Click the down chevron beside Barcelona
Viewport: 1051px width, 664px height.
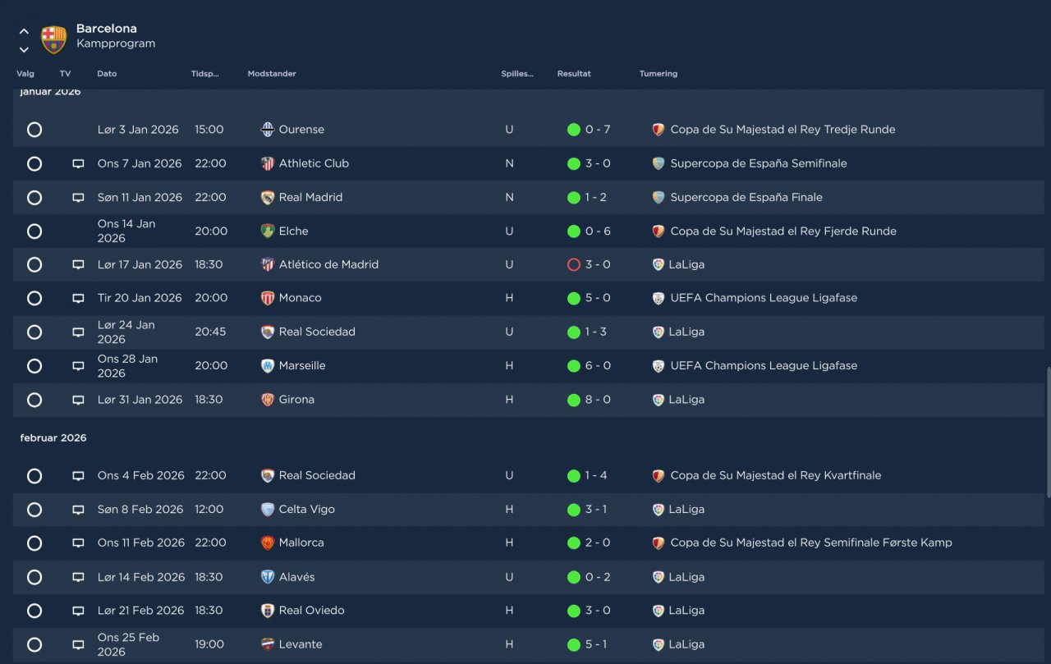point(24,49)
